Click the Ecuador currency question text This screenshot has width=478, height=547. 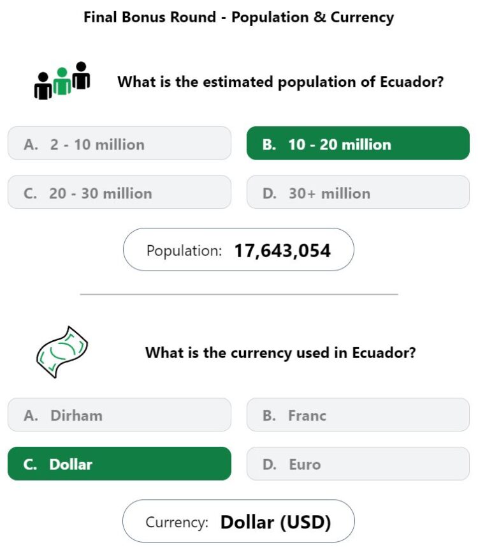click(x=280, y=352)
